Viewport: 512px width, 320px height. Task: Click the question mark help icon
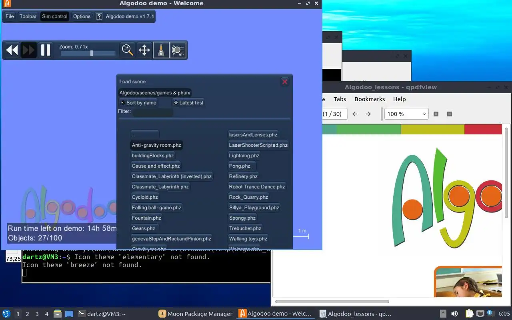pyautogui.click(x=100, y=16)
